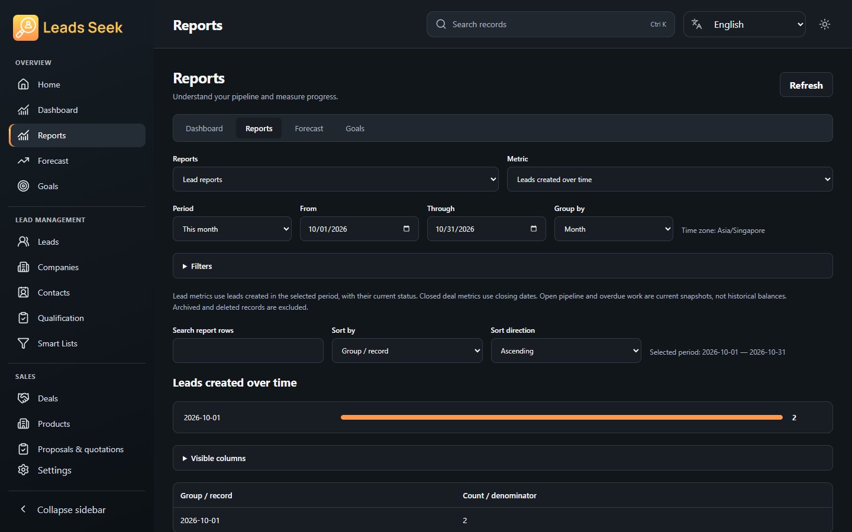Open the Companies building icon
Image resolution: width=852 pixels, height=532 pixels.
[x=23, y=267]
